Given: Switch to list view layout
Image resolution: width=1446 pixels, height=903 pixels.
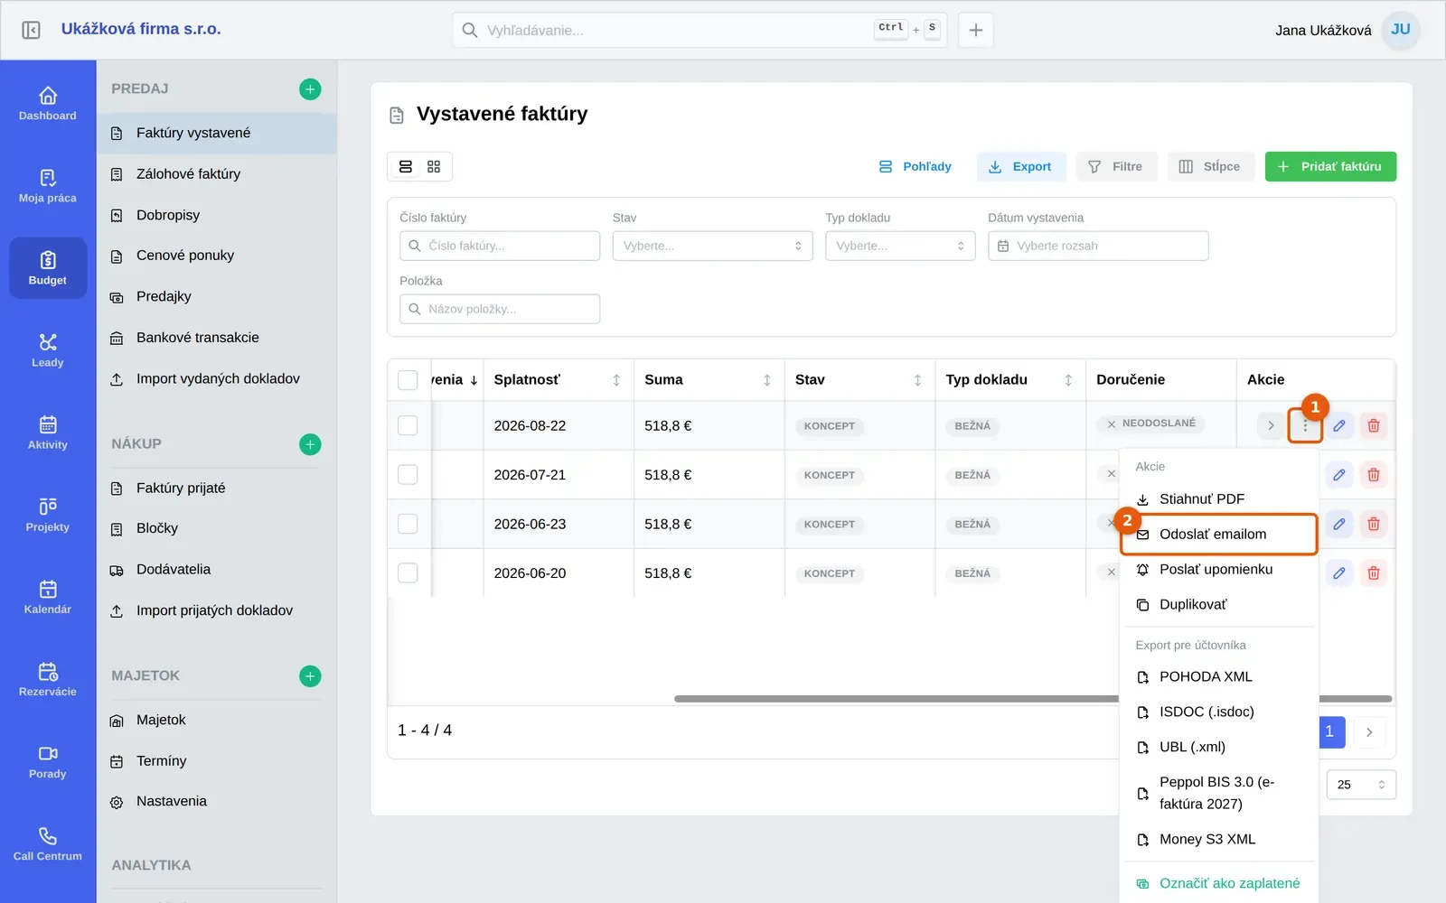Looking at the screenshot, I should pos(406,167).
